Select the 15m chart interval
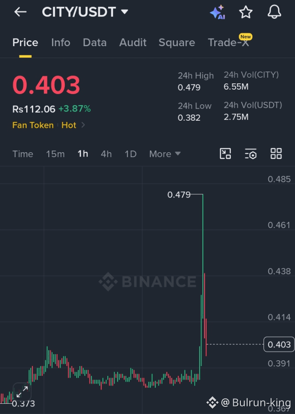The height and width of the screenshot is (414, 295). (x=55, y=154)
